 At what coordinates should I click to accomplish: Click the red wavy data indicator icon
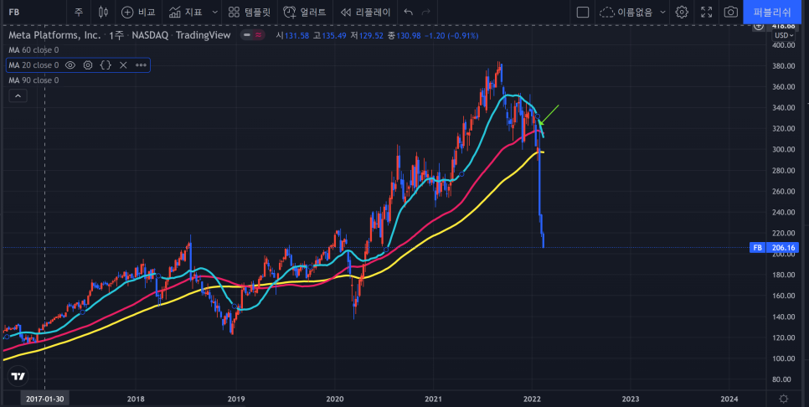click(258, 35)
